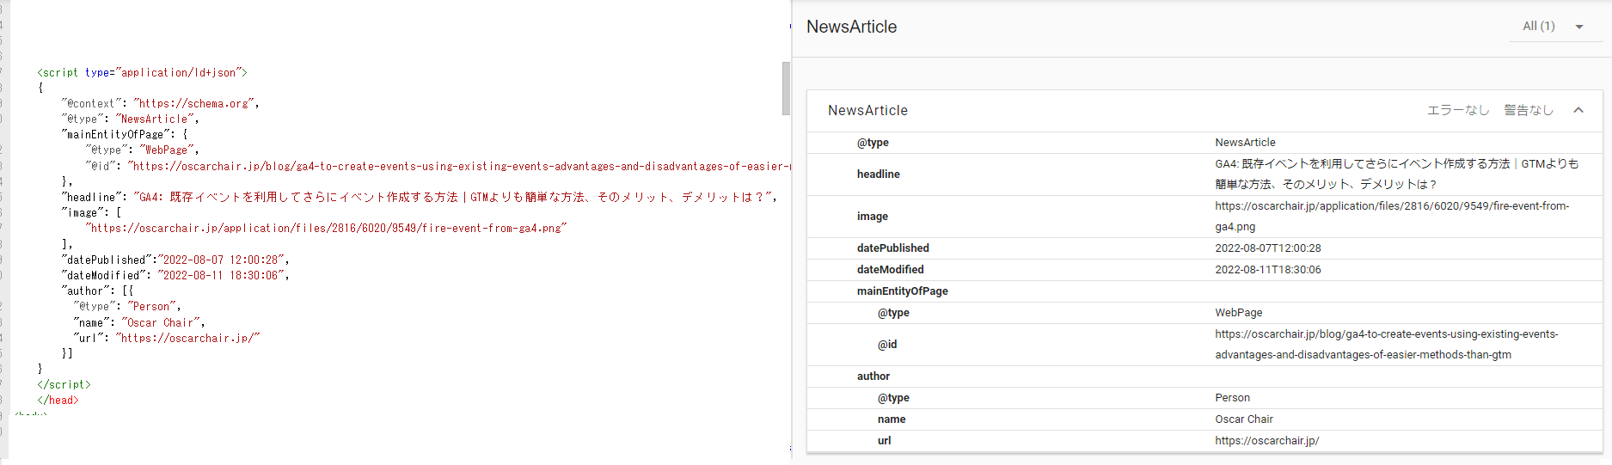Image resolution: width=1612 pixels, height=465 pixels.
Task: Click the NewsArticle page heading at top
Action: pyautogui.click(x=851, y=27)
